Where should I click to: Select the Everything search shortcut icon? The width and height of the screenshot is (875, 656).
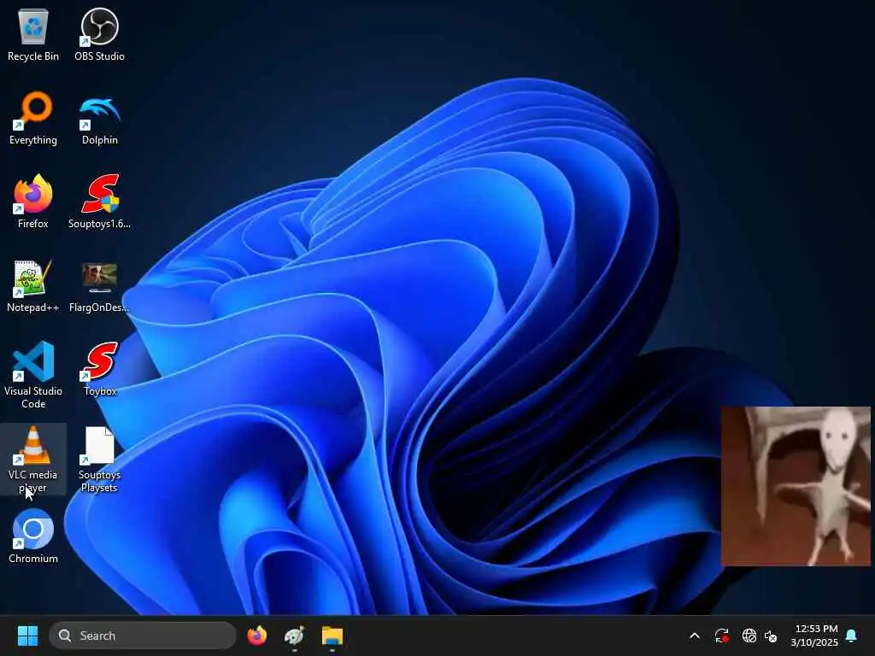33,118
